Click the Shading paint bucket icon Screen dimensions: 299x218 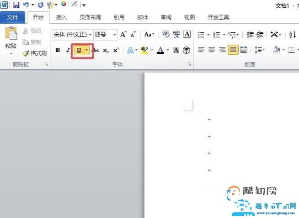coord(277,50)
